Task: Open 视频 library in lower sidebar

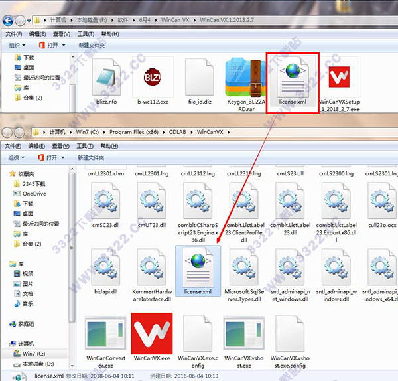Action: 23,274
